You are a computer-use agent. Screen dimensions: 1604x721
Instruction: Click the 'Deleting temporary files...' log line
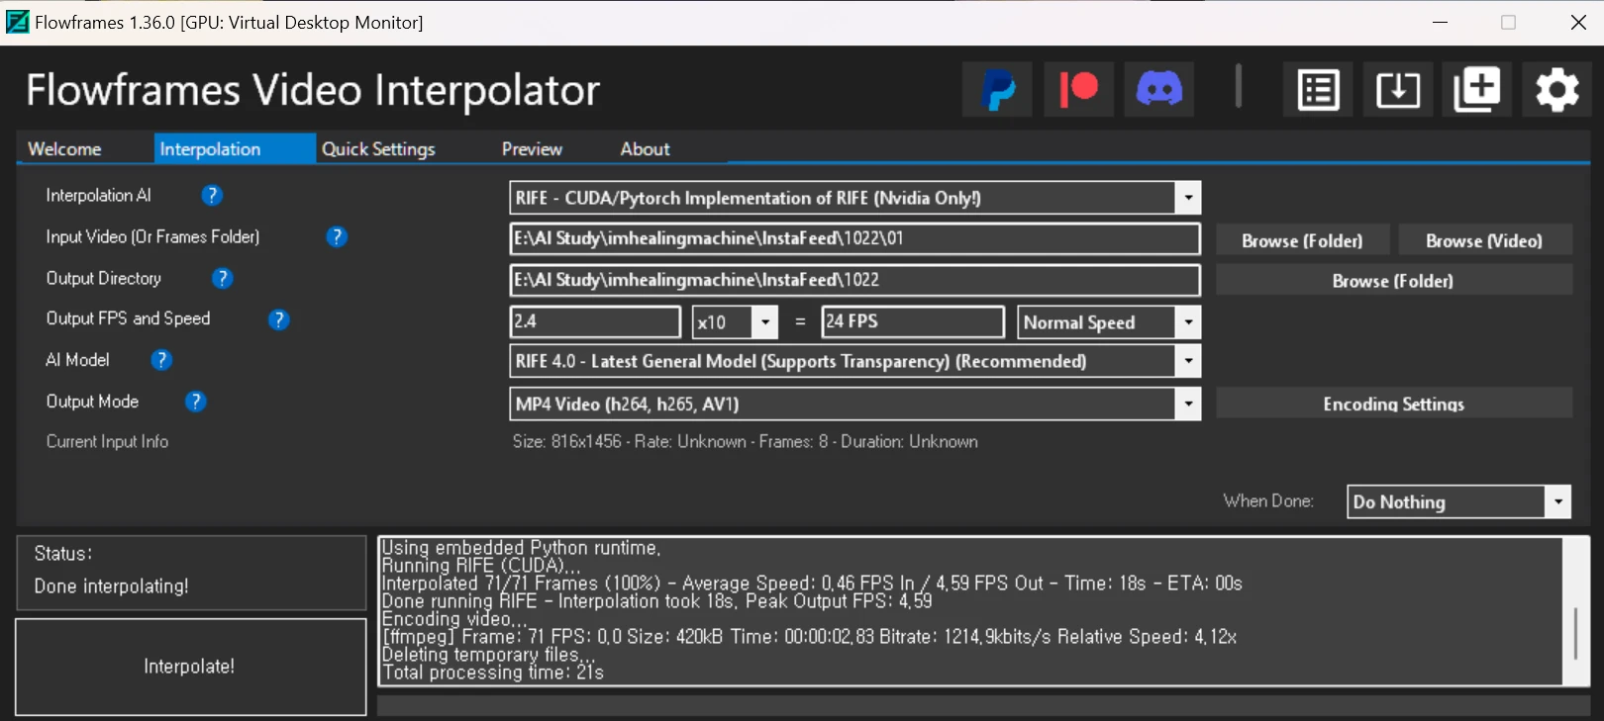tap(489, 655)
